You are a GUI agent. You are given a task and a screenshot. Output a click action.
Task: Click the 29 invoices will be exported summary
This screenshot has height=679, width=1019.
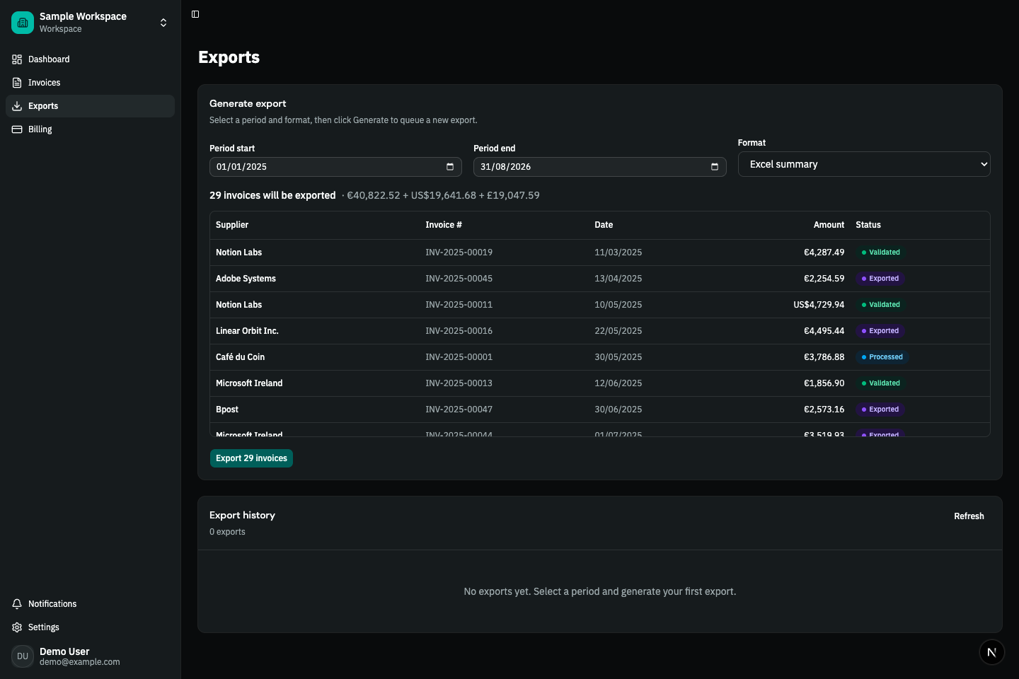tap(272, 195)
